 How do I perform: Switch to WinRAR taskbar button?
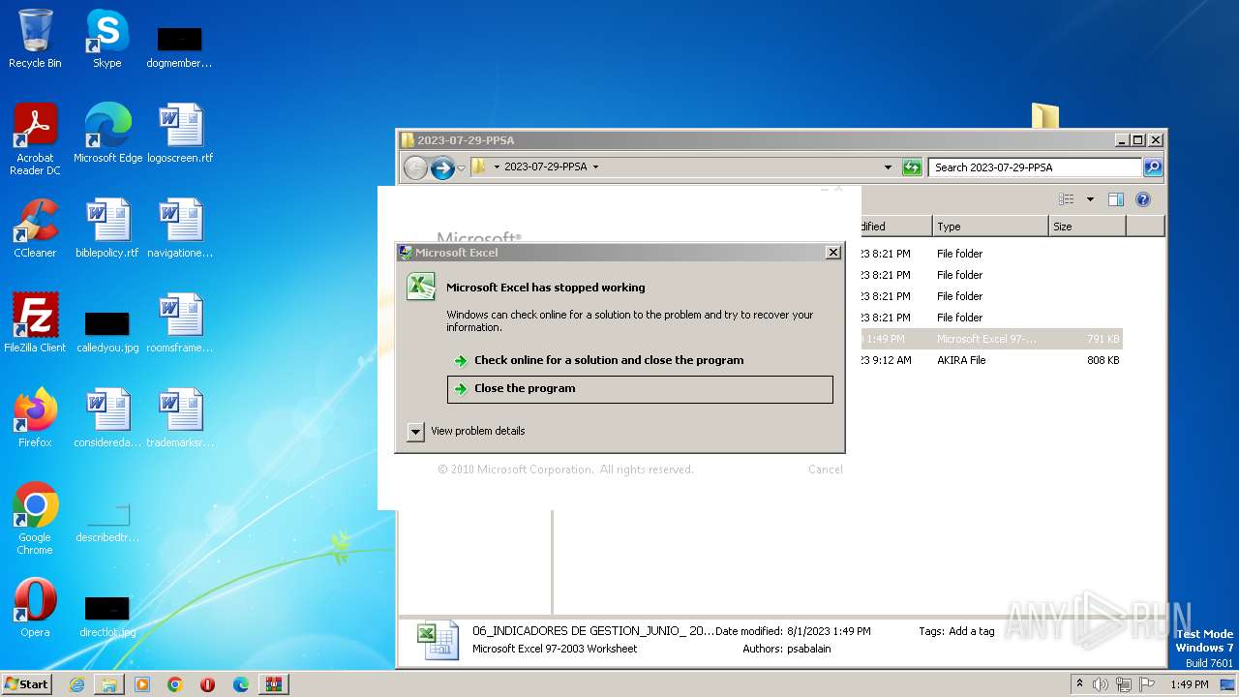tap(274, 684)
